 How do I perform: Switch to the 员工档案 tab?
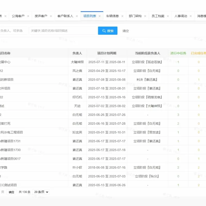click(x=158, y=16)
